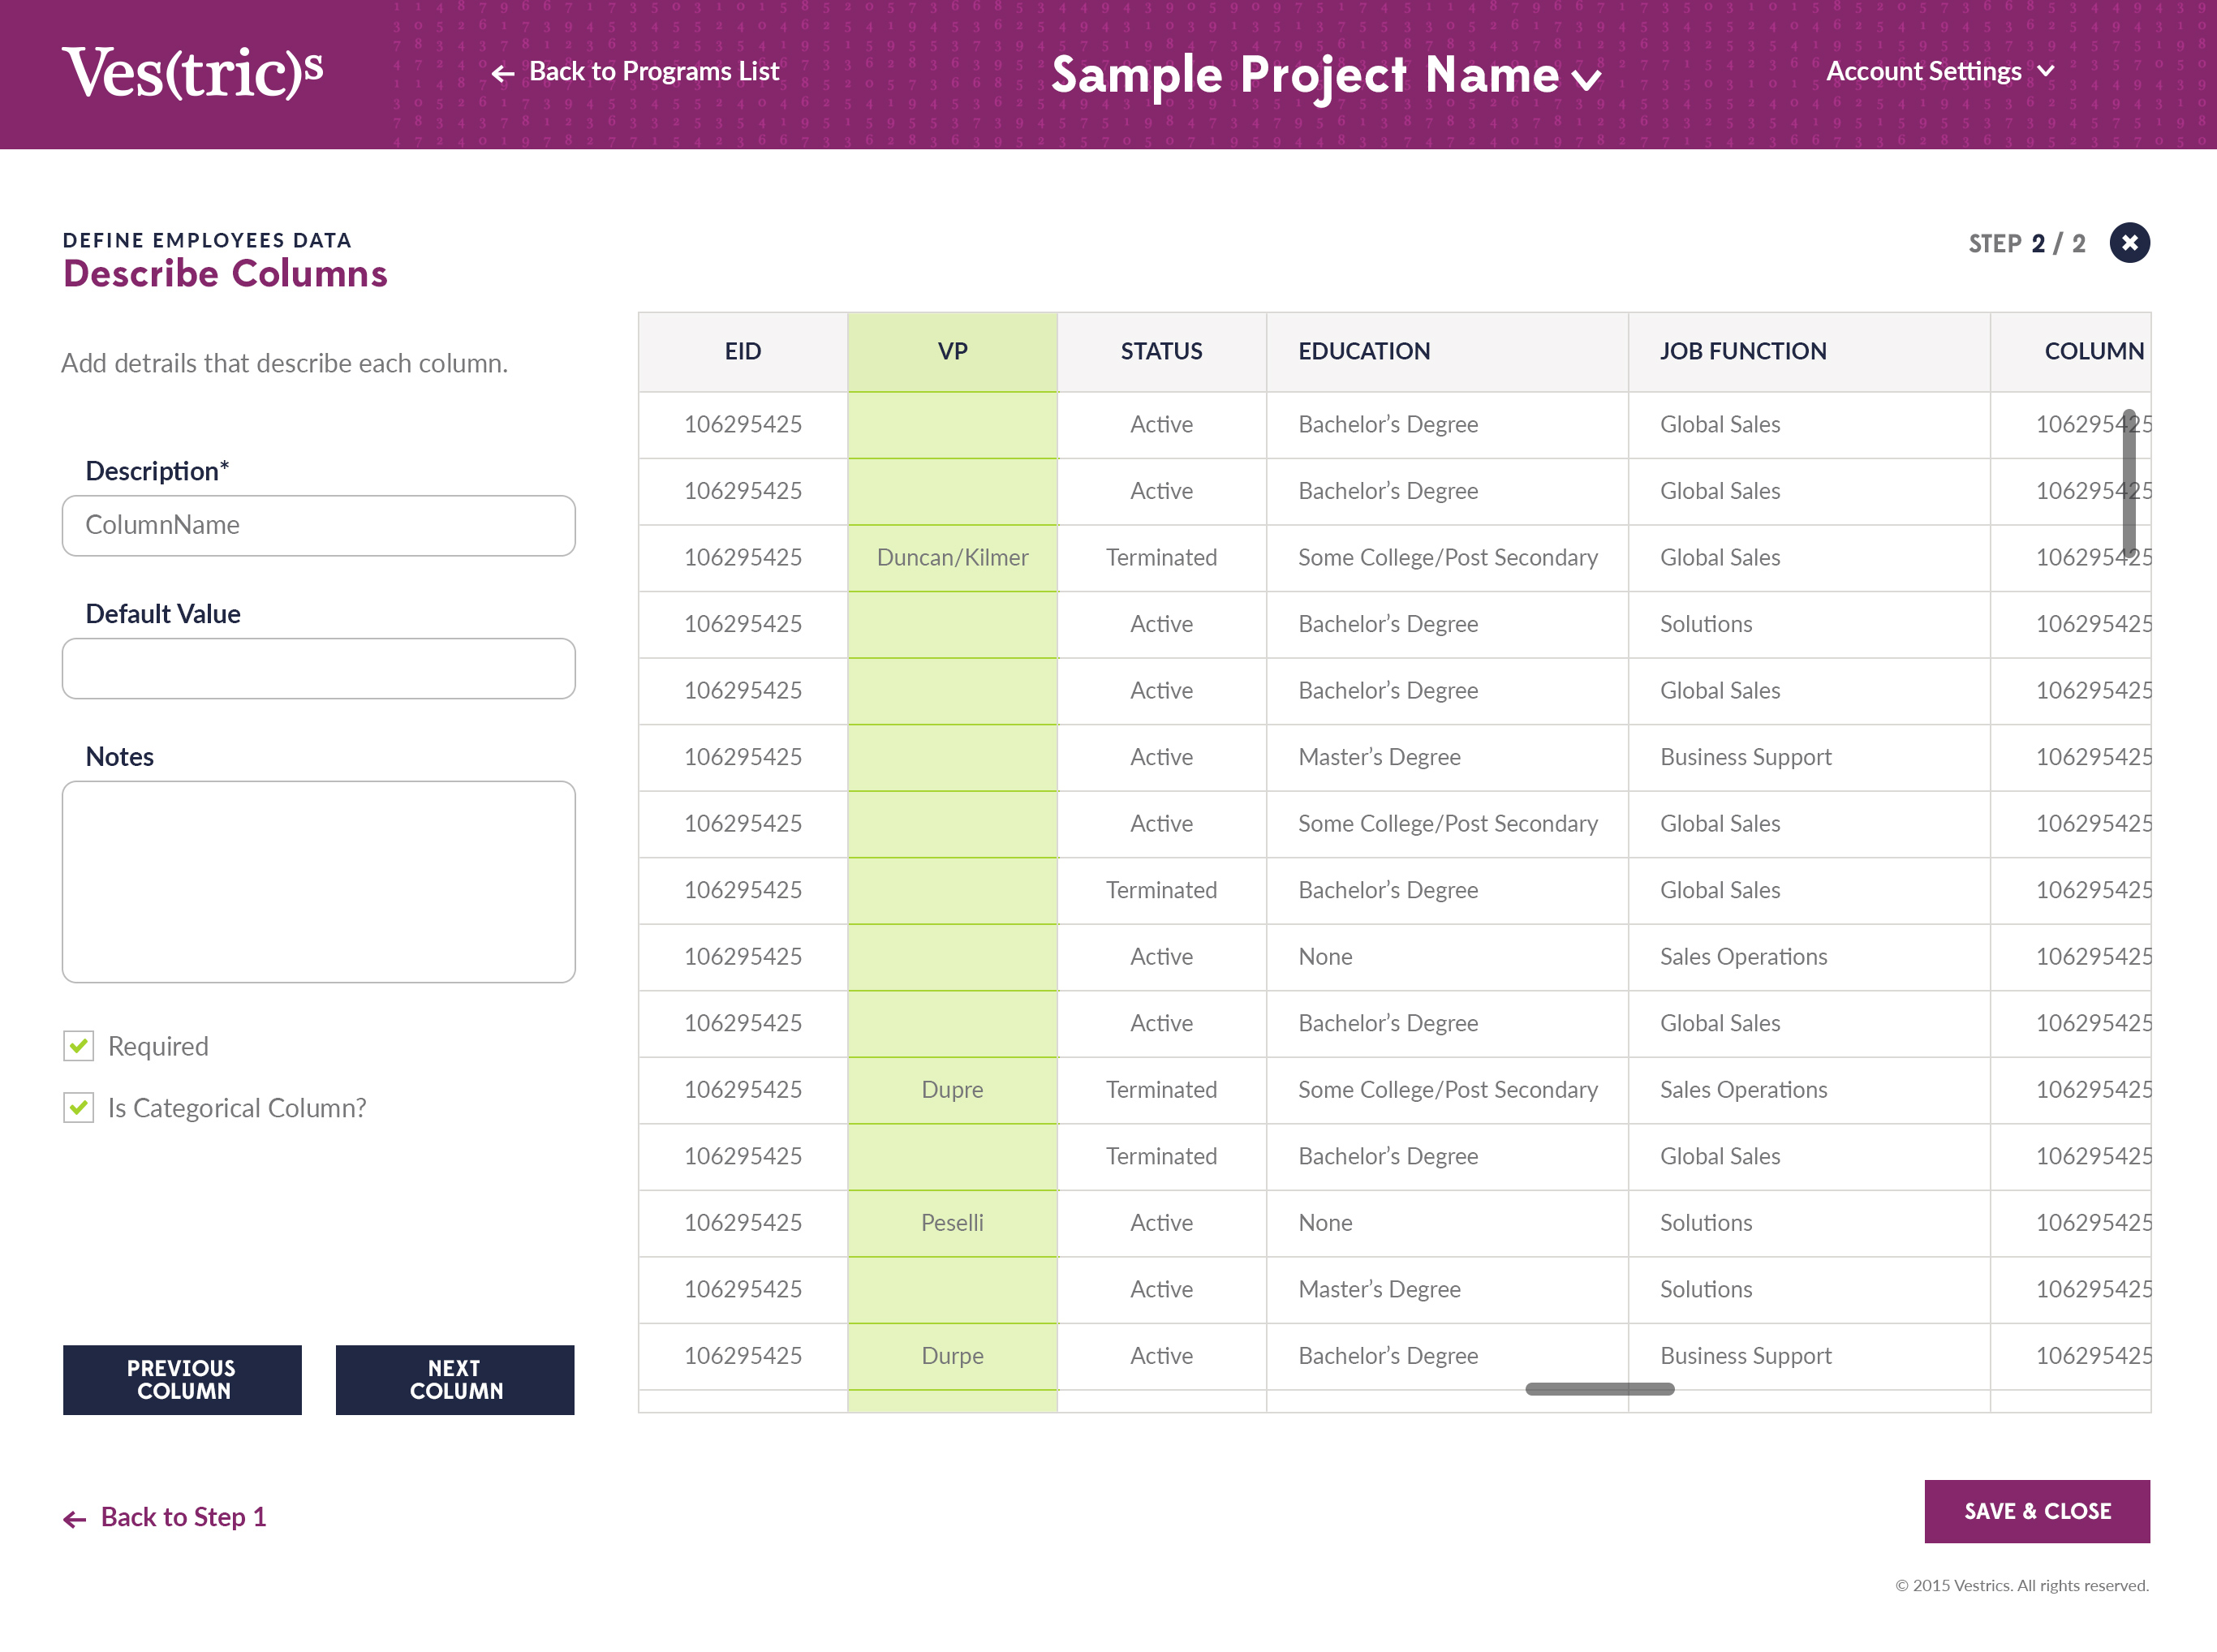Click the back arrow navigation icon

point(503,71)
